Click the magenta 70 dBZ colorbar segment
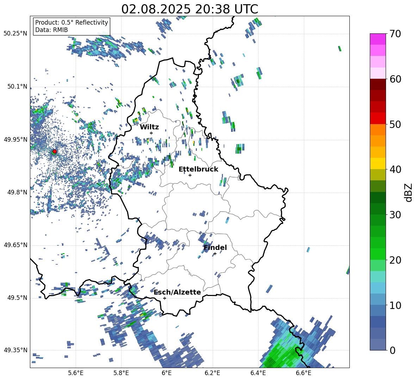Screen dimensions: 417x380 tap(378, 39)
